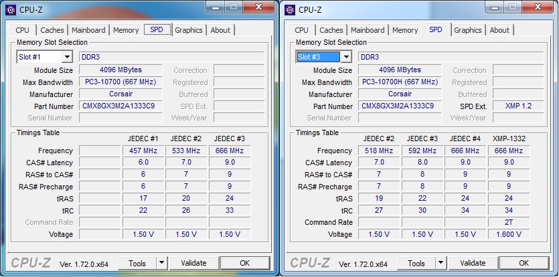Click the XMP 1.2 SPD Ext. value
Screen dimensions: 559x277
coord(518,106)
